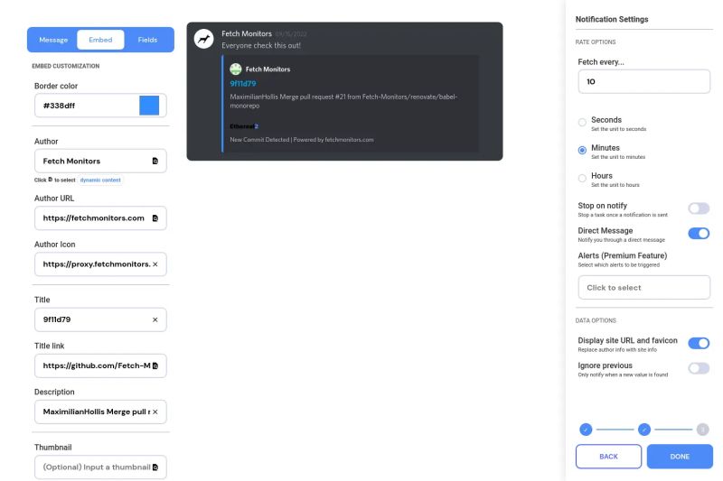Open the 9f11d79 title link in preview

(x=242, y=84)
